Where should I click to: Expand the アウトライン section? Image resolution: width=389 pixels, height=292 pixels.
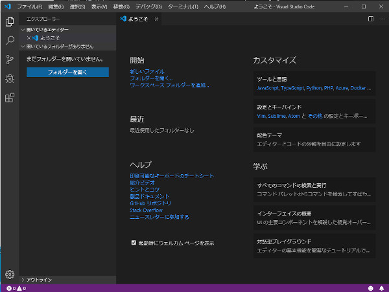pos(67,280)
